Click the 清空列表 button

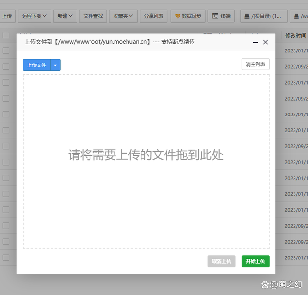(x=255, y=64)
